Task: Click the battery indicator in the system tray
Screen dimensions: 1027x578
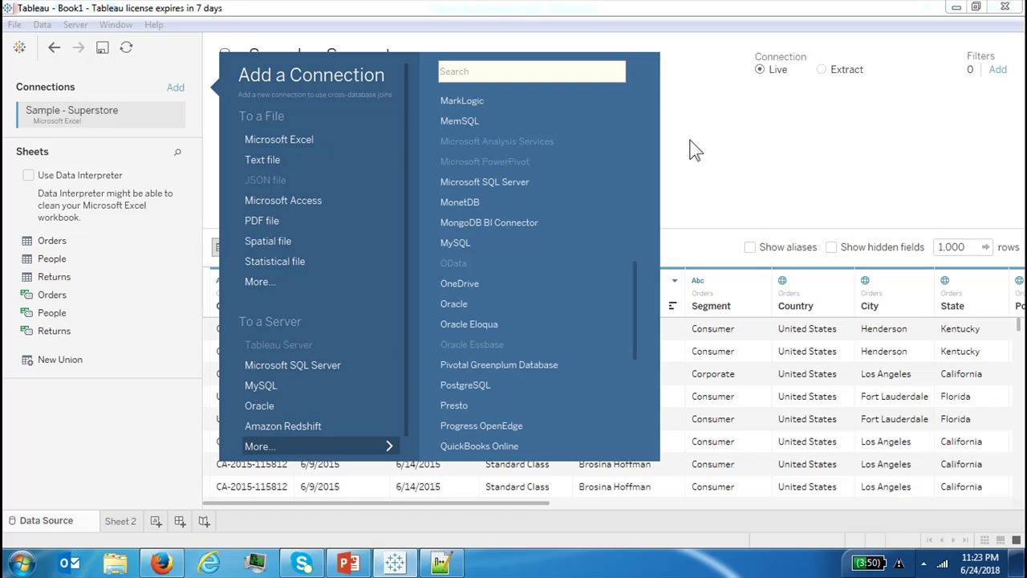Action: pyautogui.click(x=870, y=564)
